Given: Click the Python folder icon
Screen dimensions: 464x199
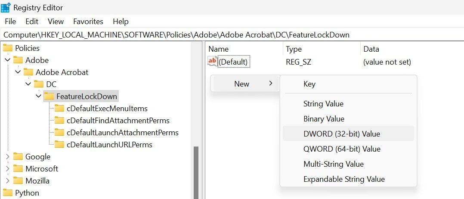Looking at the screenshot, I should pos(7,193).
